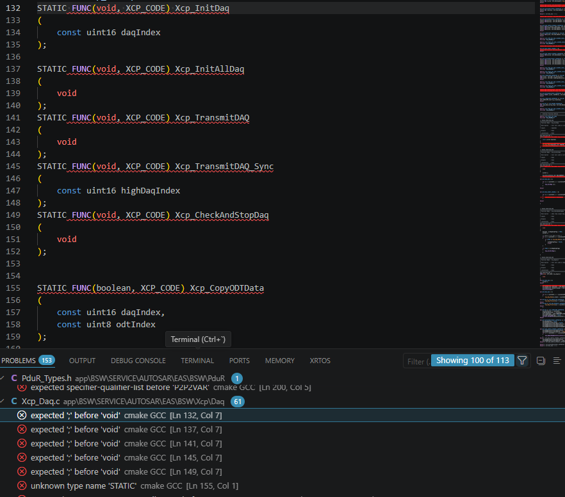The image size is (565, 497).
Task: Collapse the Xcp_Daq.c problems group
Action: 3,401
